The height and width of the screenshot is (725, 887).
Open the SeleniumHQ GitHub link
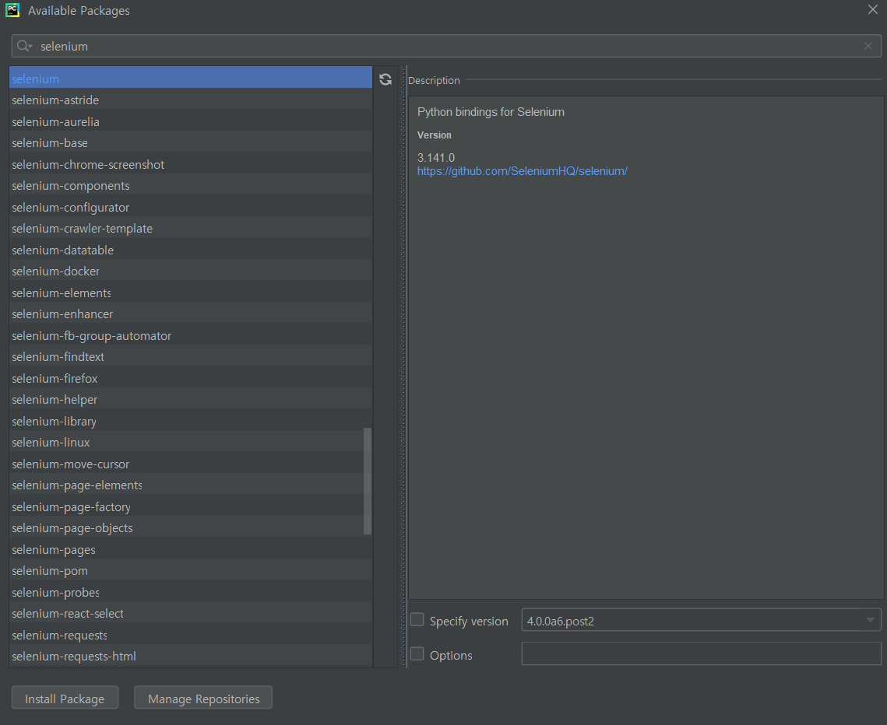coord(522,171)
